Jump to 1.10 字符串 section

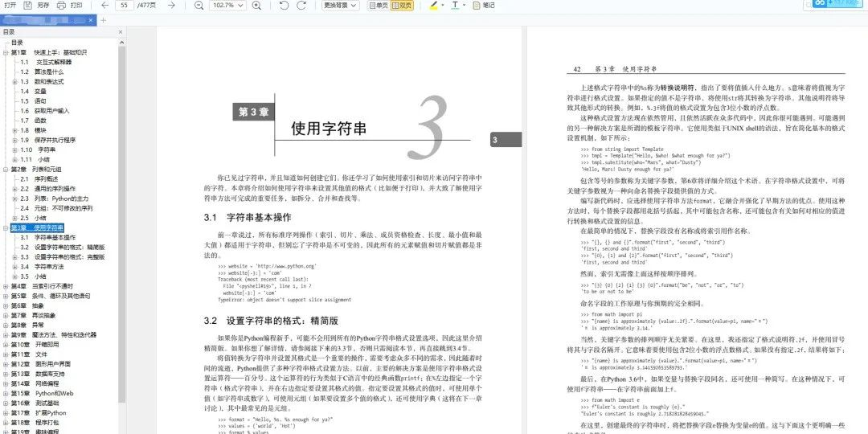pos(39,149)
